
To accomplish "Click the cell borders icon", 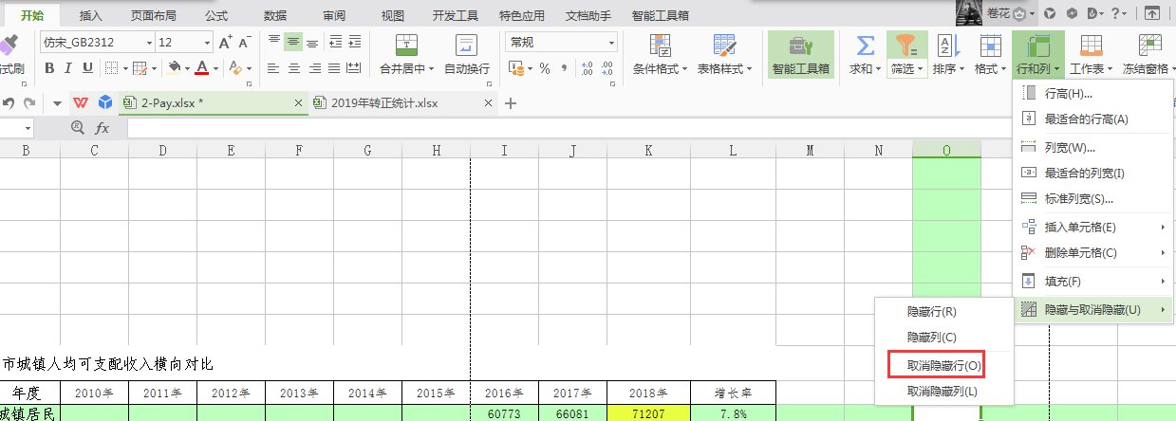I will [x=111, y=67].
